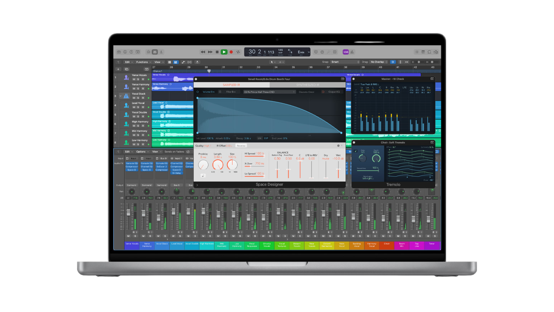Open the Mixer View menu
This screenshot has height=312, width=554.
click(156, 152)
